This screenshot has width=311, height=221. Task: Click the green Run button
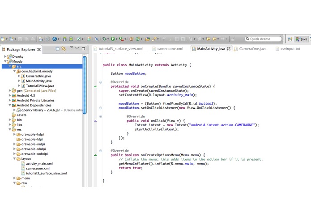(113, 39)
